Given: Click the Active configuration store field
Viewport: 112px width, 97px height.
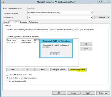Looking at the screenshot, I should coord(60,8).
